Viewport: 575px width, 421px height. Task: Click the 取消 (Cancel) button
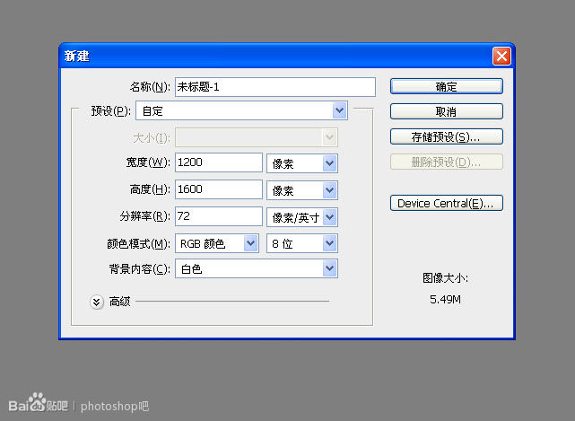[447, 111]
